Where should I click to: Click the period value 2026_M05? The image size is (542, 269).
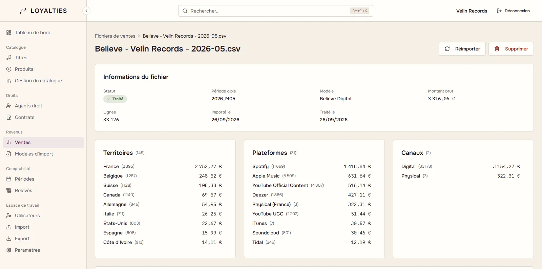[223, 99]
